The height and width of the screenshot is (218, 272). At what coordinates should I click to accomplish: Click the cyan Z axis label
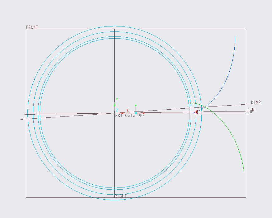(117, 110)
